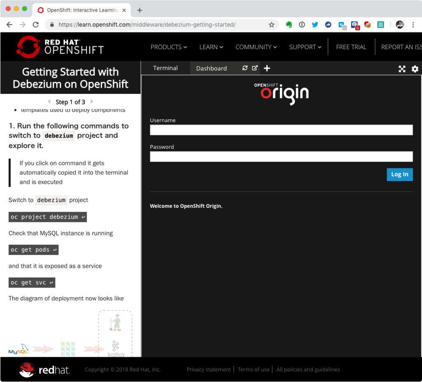The height and width of the screenshot is (382, 422).
Task: Click the extension icon with red badge
Action: (x=355, y=26)
